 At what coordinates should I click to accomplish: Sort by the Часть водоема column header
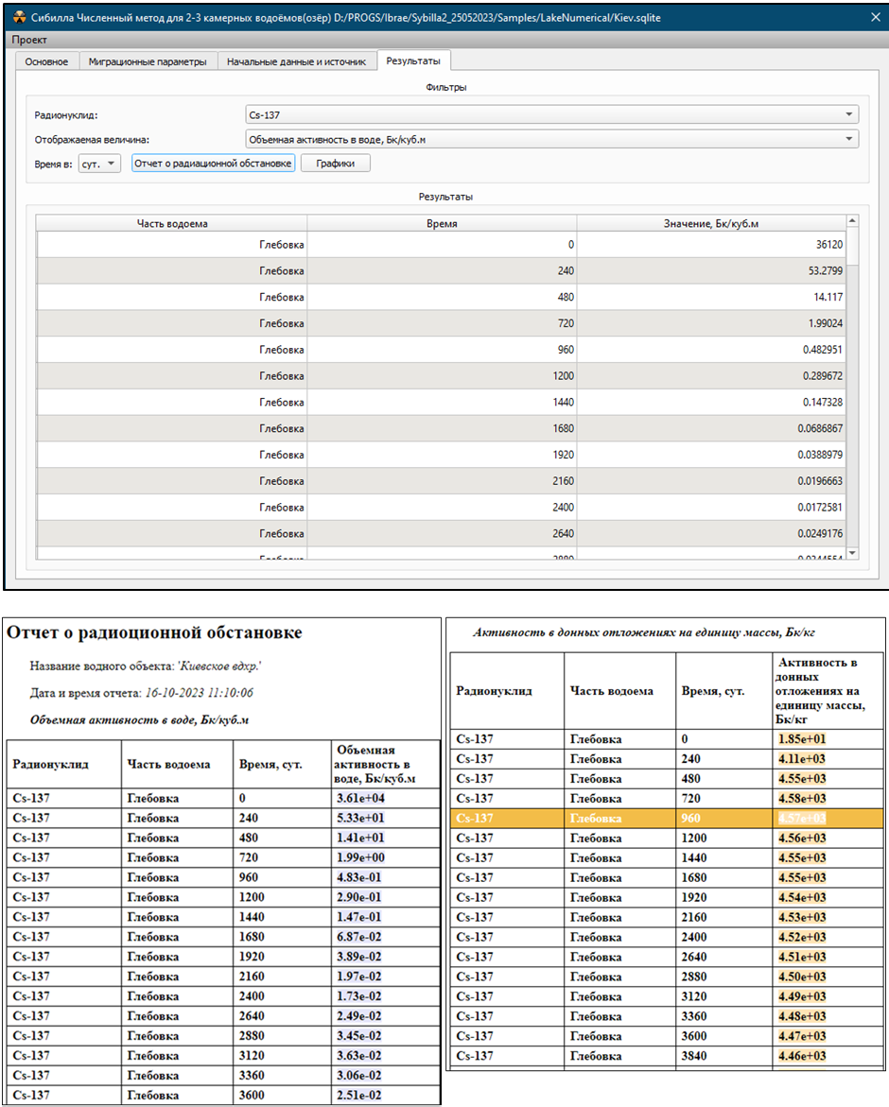pos(171,223)
